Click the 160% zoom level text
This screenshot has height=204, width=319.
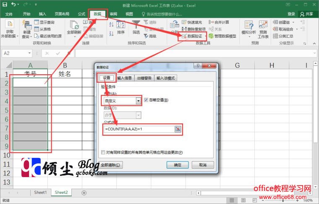[308, 200]
